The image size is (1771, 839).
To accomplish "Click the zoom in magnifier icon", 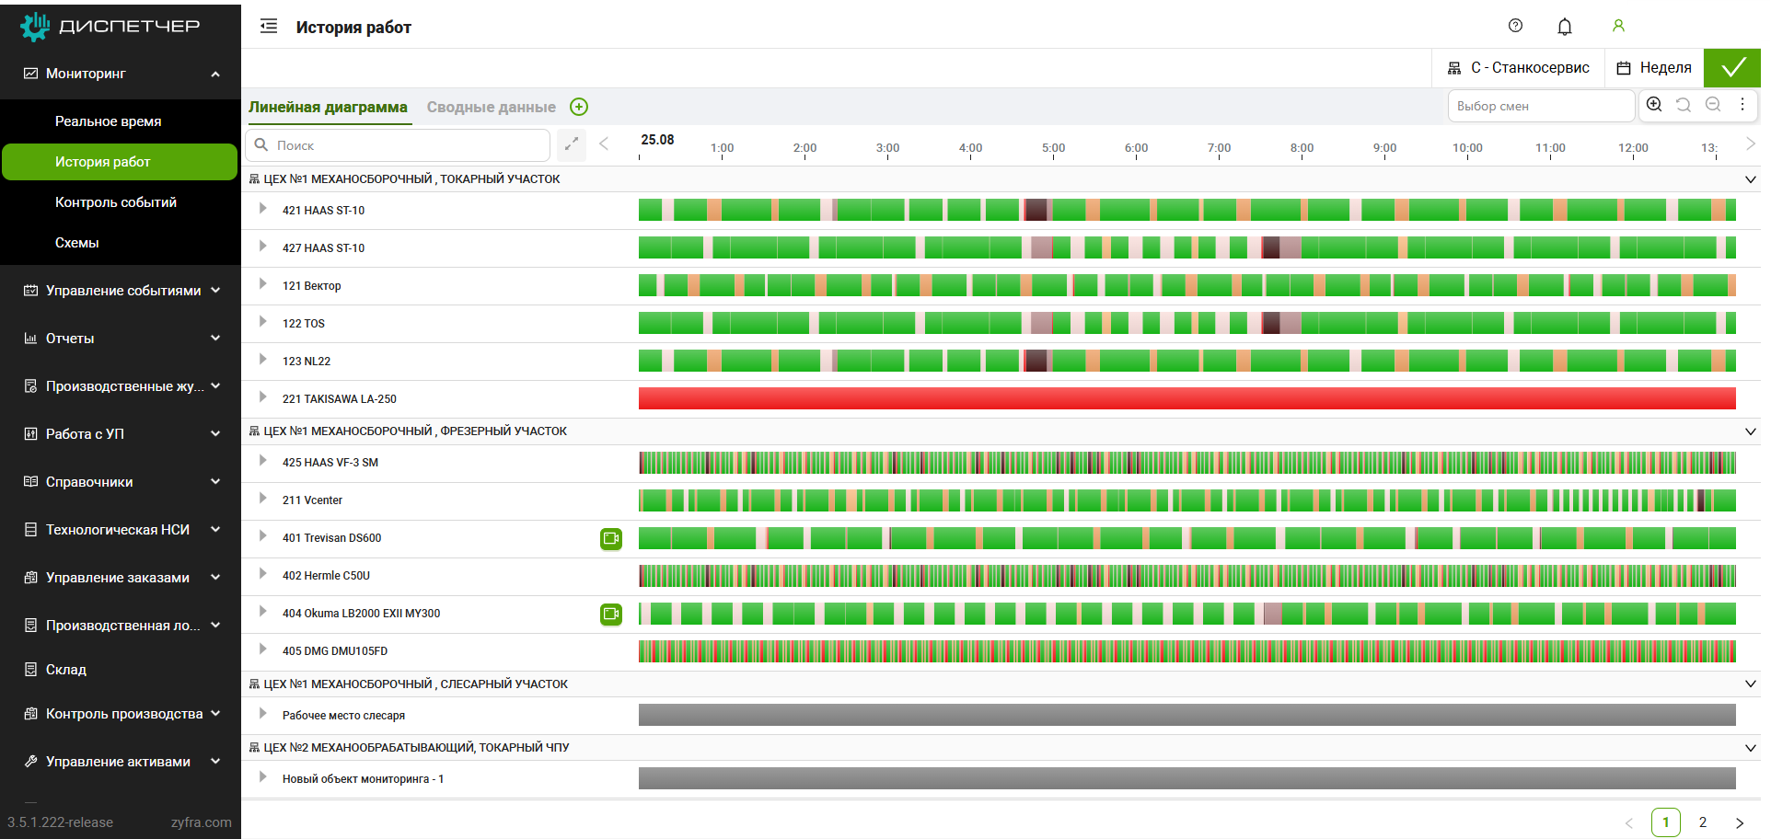I will 1654,105.
